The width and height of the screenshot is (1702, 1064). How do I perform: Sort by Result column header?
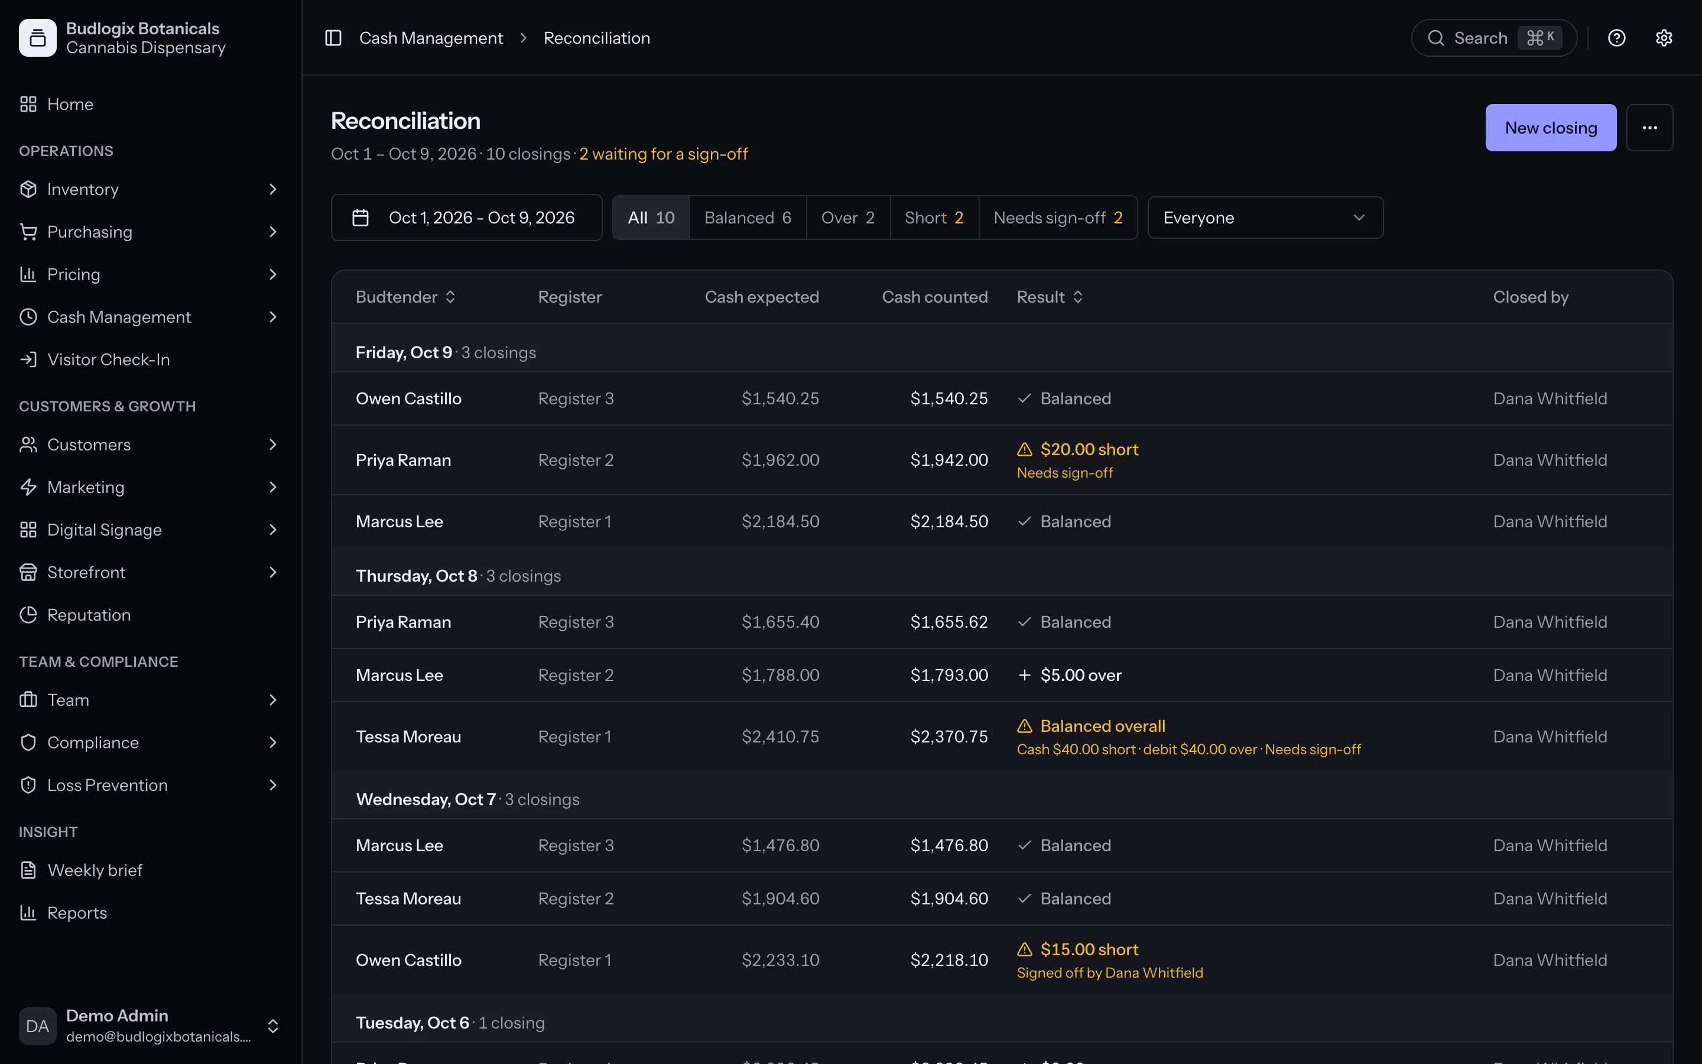coord(1050,297)
